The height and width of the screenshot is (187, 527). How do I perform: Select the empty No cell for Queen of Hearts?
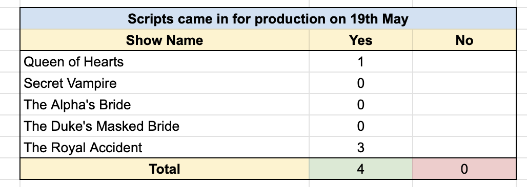pyautogui.click(x=464, y=62)
